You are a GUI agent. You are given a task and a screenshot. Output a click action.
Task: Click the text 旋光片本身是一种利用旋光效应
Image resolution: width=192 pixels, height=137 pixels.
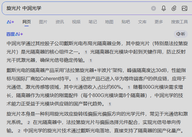[x=40, y=114]
